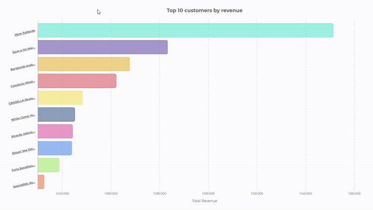Select the slate-blue White Clover Markets bar
Screen dimensions: 373x210
click(56, 114)
